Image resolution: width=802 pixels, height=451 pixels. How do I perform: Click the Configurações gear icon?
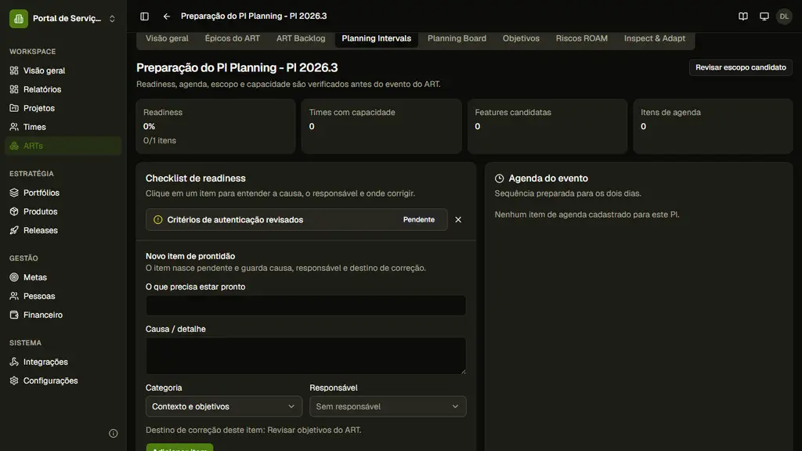click(x=14, y=381)
